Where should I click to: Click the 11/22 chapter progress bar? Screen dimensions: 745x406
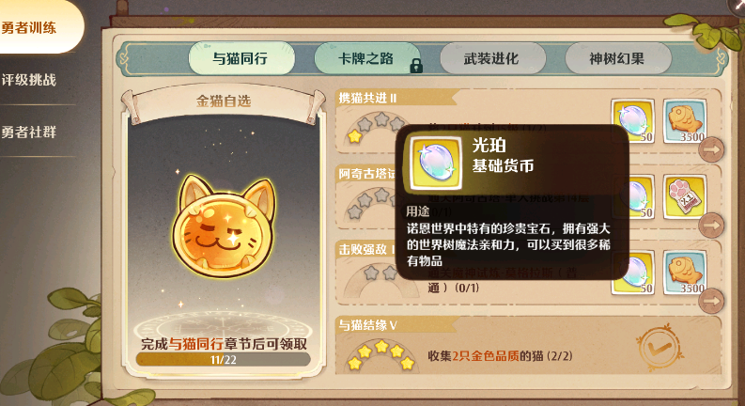click(224, 359)
